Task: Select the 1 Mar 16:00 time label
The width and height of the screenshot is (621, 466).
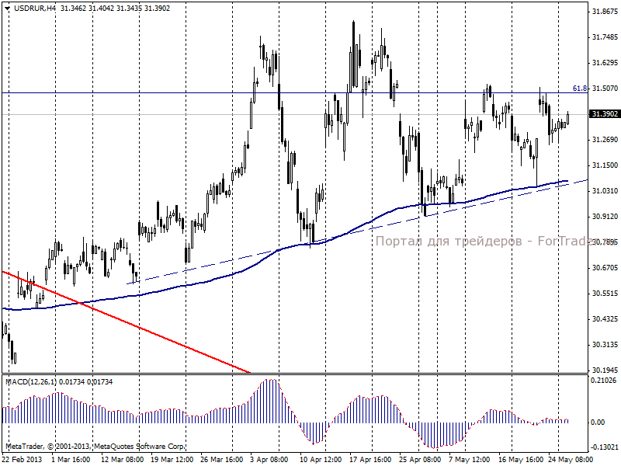Action: [x=71, y=460]
